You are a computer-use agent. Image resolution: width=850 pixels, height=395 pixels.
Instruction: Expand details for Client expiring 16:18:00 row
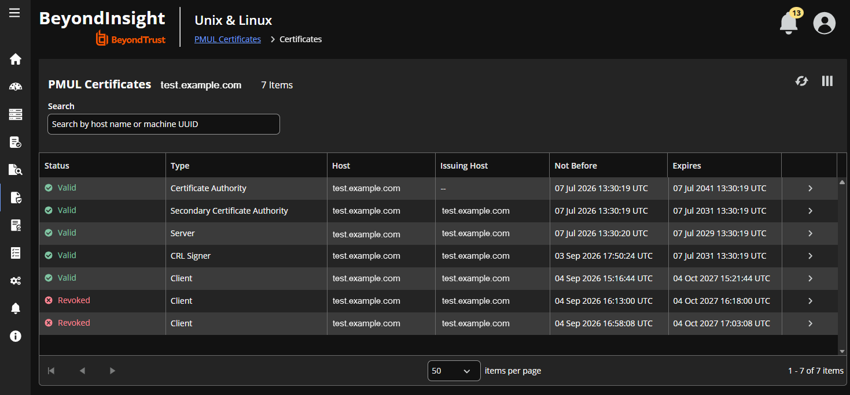coord(810,301)
